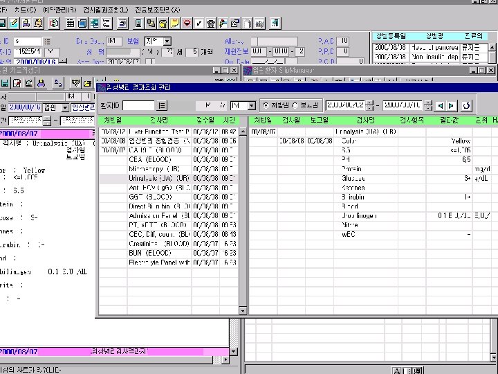The height and width of the screenshot is (374, 498).
Task: Click the bar chart toolbar icon
Action: coord(259,24)
